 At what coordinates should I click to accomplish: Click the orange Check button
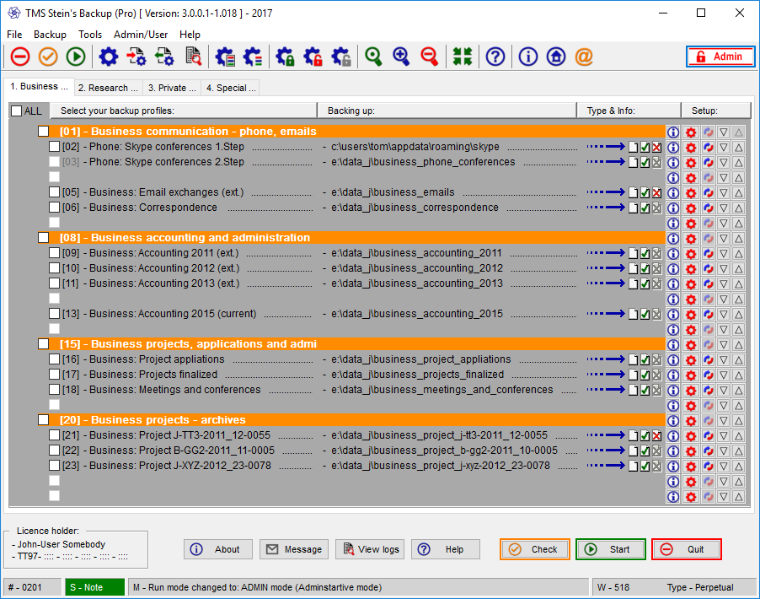coord(535,549)
